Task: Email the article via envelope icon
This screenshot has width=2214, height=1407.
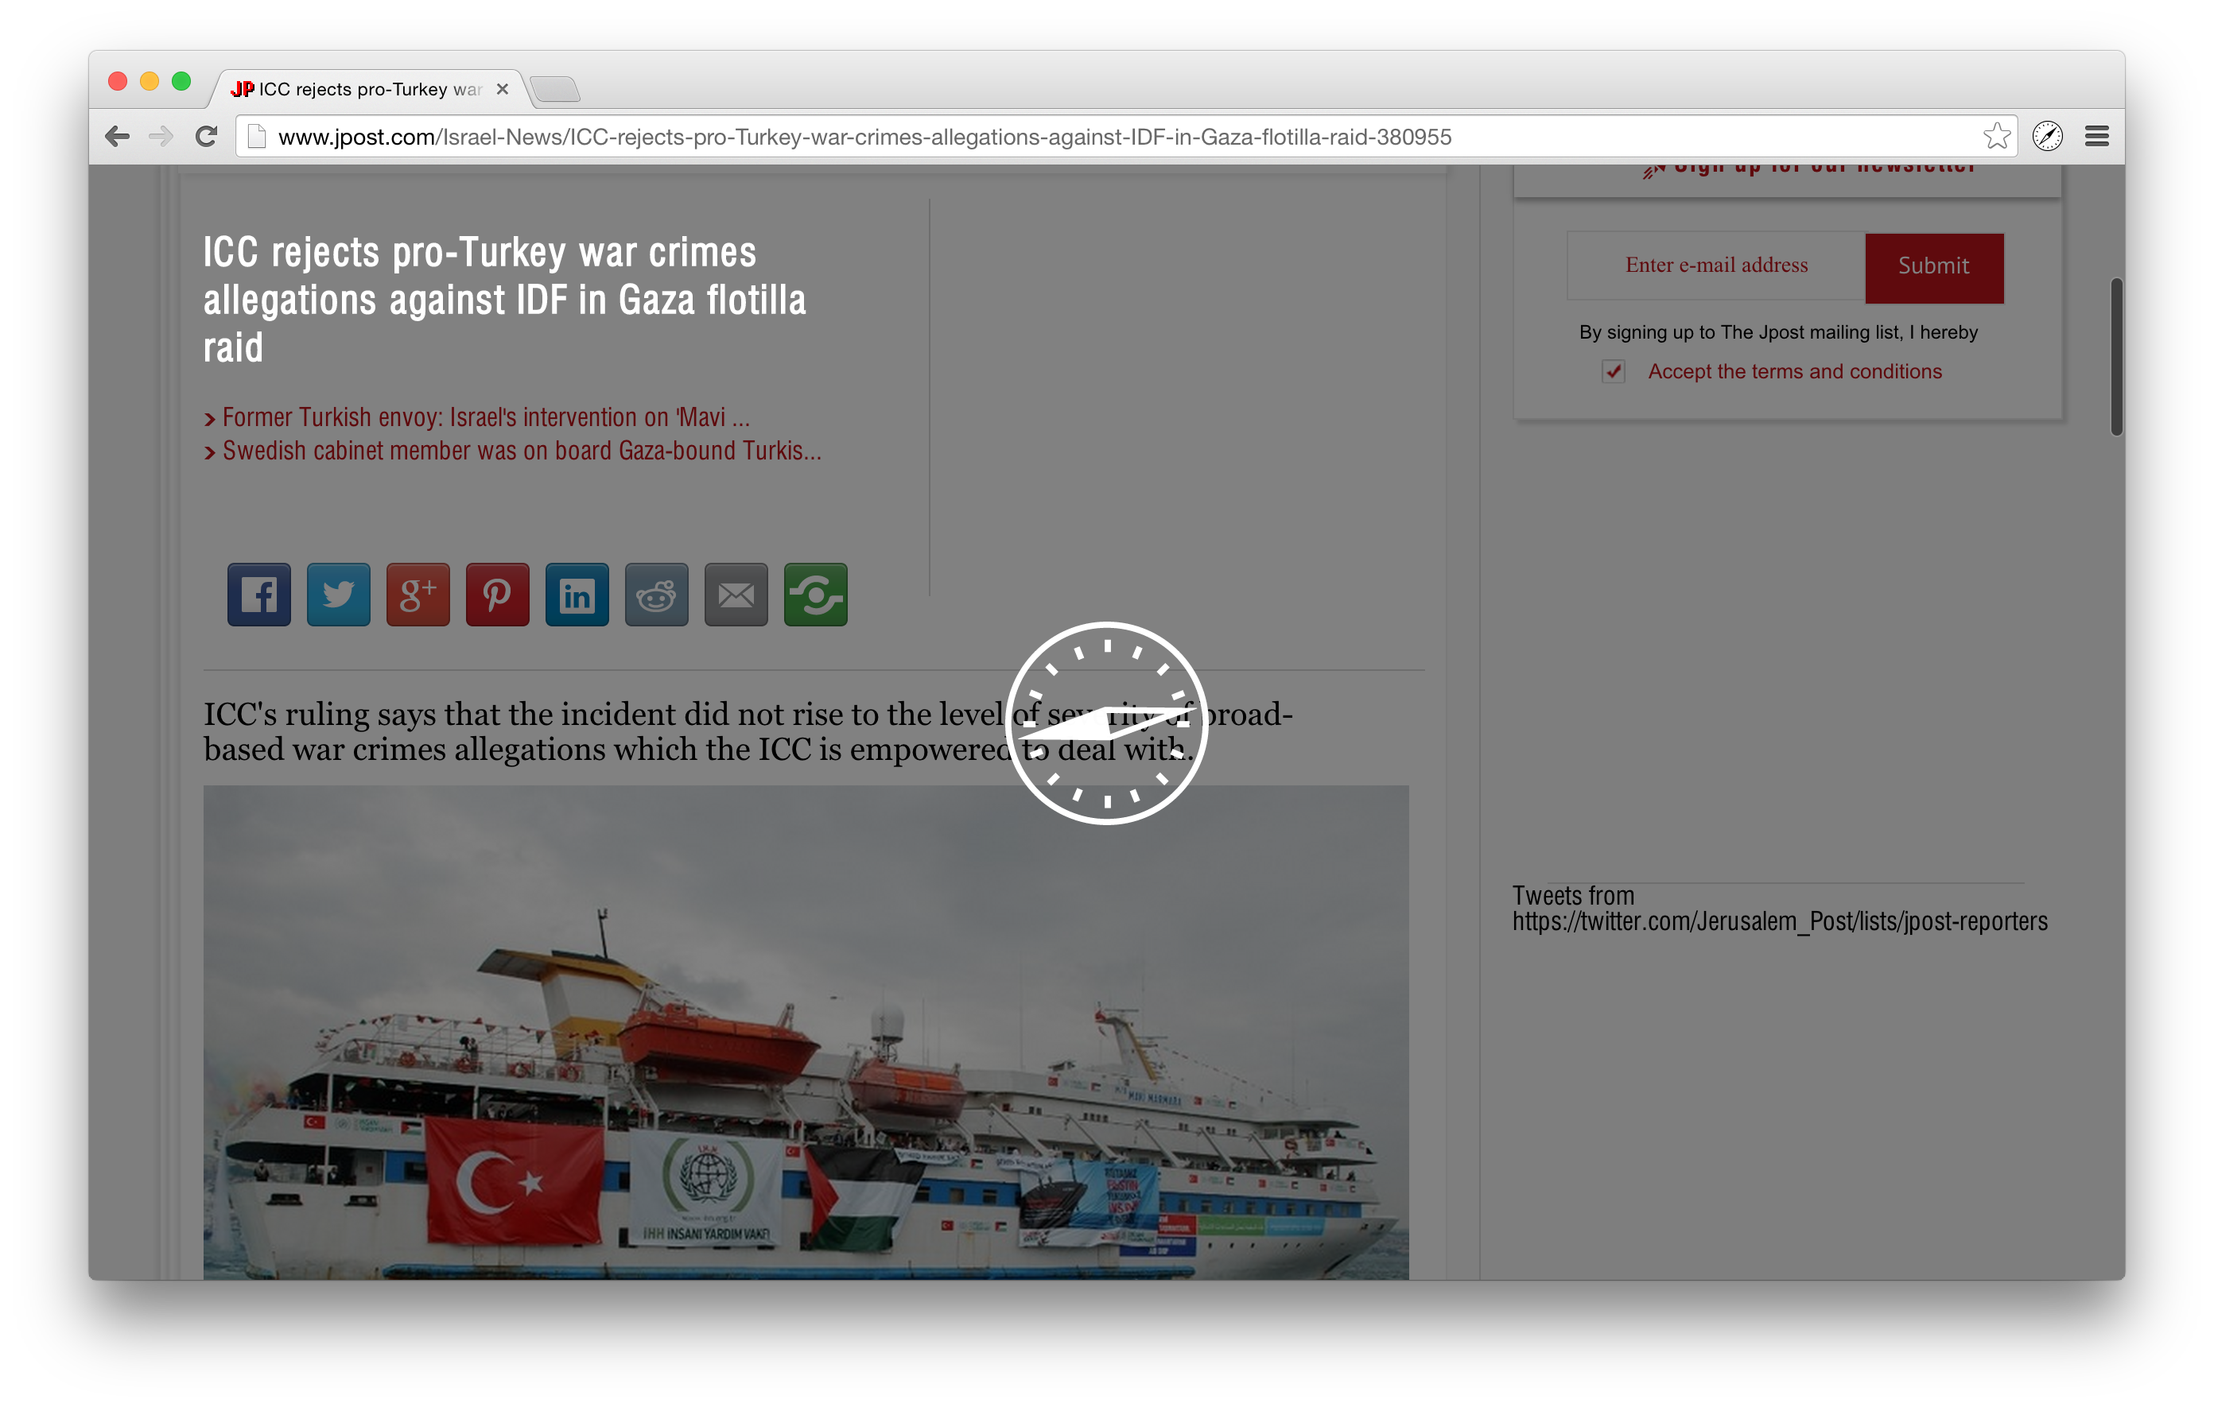Action: (736, 595)
